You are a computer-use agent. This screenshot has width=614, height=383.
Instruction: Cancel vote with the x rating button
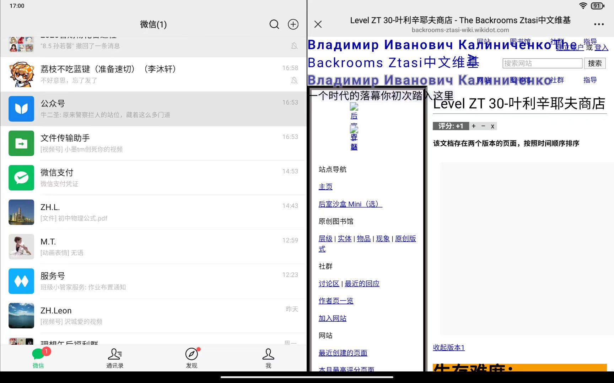[x=492, y=126]
